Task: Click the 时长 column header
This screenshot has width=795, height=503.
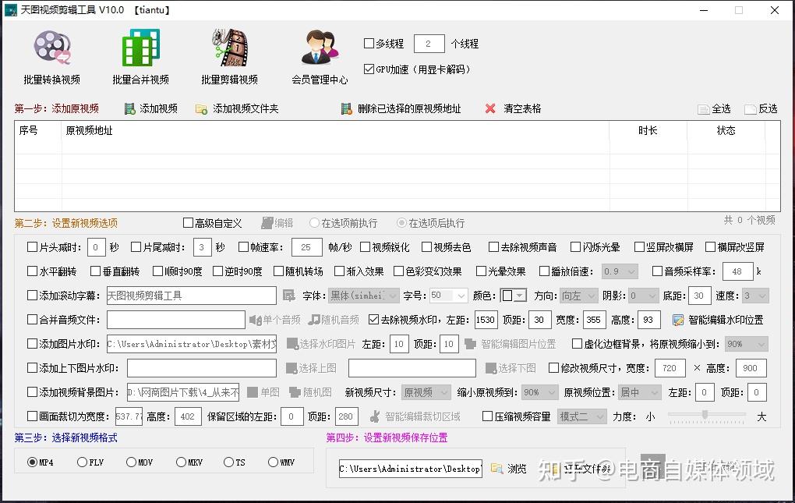Action: pyautogui.click(x=648, y=131)
